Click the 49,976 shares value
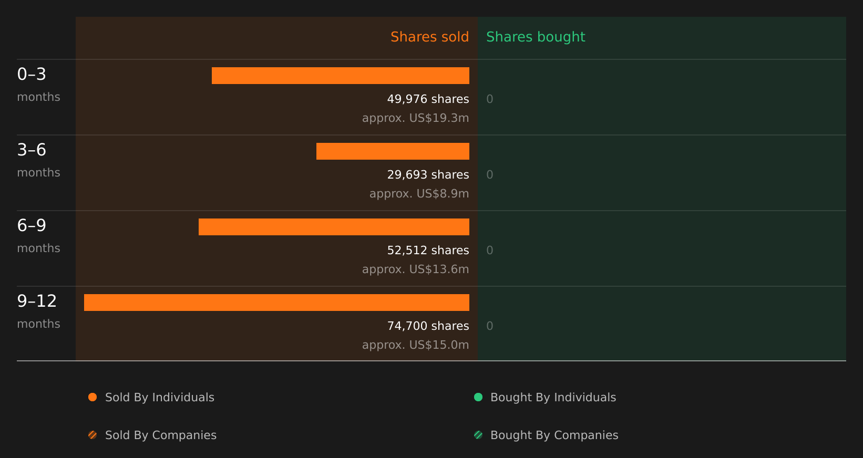 (428, 99)
